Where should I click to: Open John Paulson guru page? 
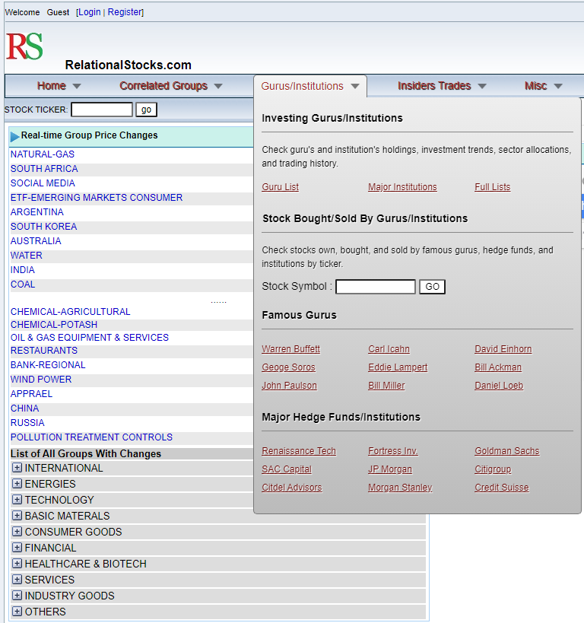click(289, 386)
